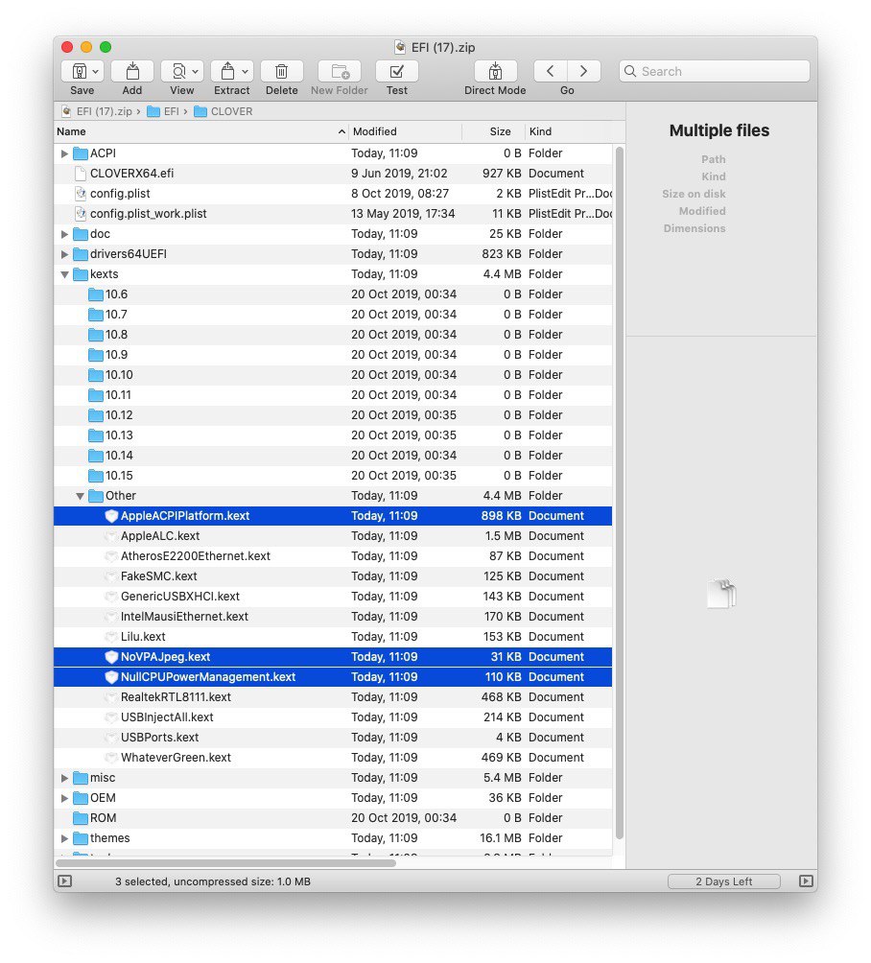Sort by the Modified column header
Screen dimensions: 871x963
click(x=406, y=131)
